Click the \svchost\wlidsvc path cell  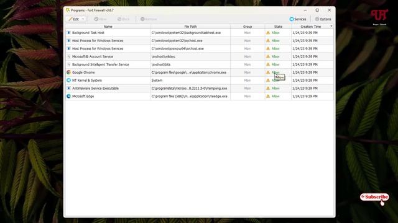coord(164,56)
